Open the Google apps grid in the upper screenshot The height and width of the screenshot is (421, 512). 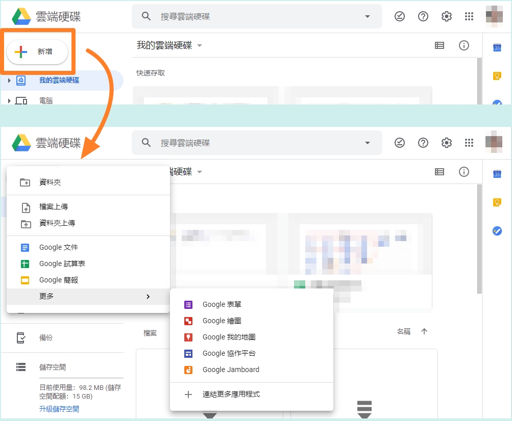point(469,16)
